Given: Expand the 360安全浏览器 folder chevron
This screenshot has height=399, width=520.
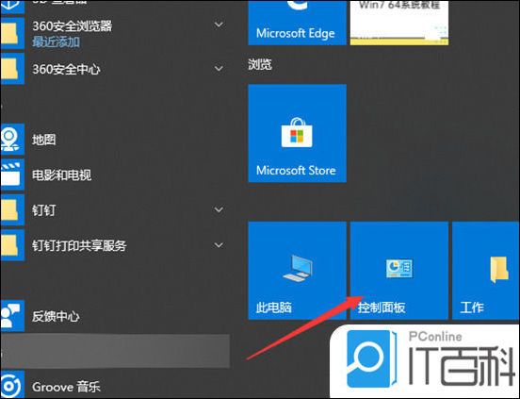Looking at the screenshot, I should coord(219,25).
